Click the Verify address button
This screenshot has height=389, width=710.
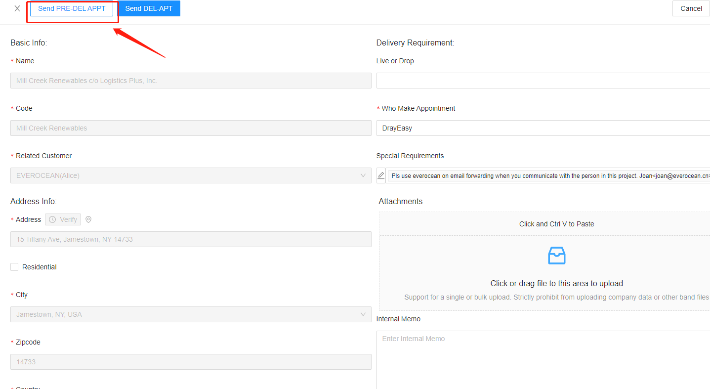tap(63, 219)
